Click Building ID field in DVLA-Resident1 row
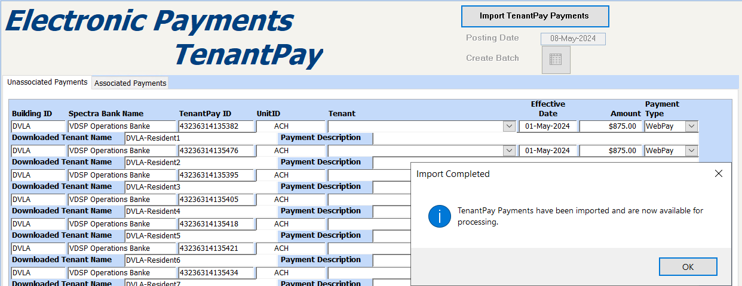Image resolution: width=742 pixels, height=286 pixels. click(x=38, y=126)
